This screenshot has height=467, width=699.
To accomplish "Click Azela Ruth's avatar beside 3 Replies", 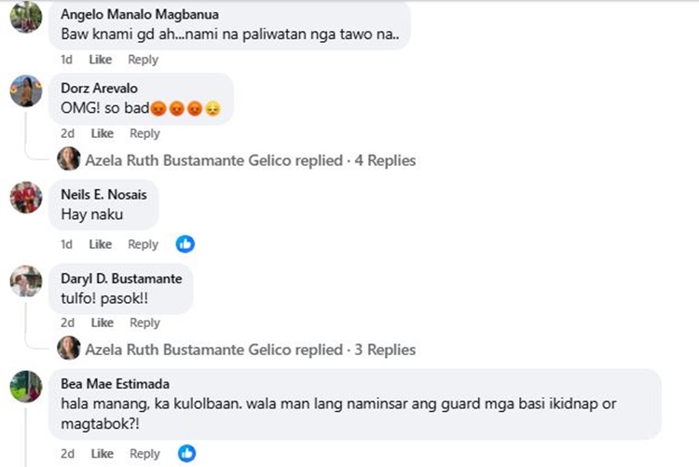I will 68,349.
